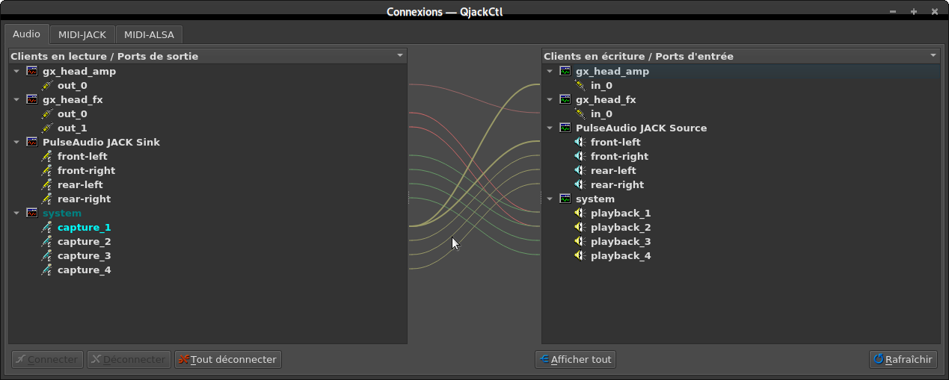949x380 pixels.
Task: Click the Déconnecter button
Action: [x=129, y=360]
